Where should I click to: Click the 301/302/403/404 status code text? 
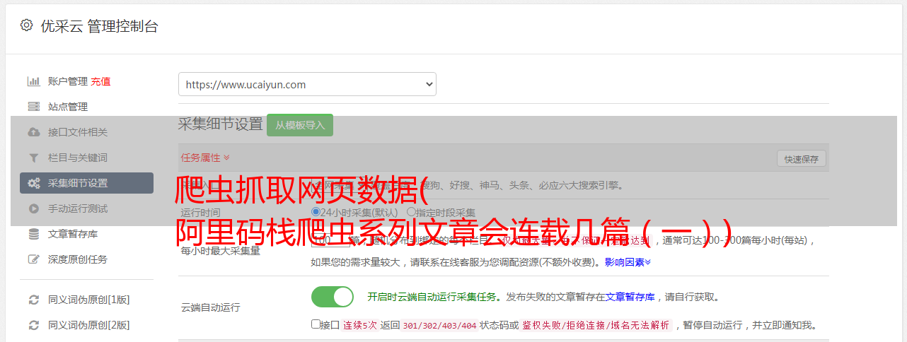(x=439, y=325)
